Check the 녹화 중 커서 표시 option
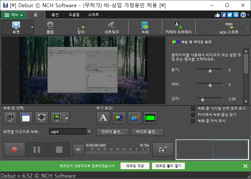This screenshot has width=251, height=179. 193,121
